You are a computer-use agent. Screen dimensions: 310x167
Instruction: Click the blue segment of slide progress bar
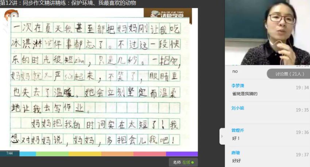(28, 154)
